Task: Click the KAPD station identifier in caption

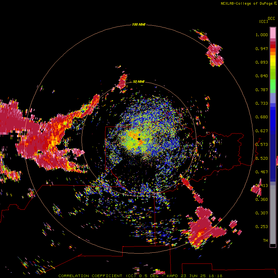Action: [x=172, y=276]
